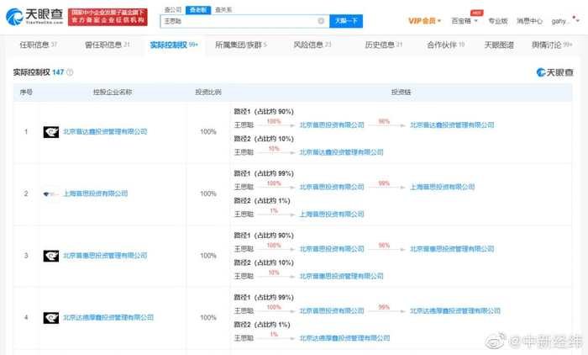Click the red 官方备案企业征信机构 banner
Image resolution: width=588 pixels, height=355 pixels.
(108, 17)
